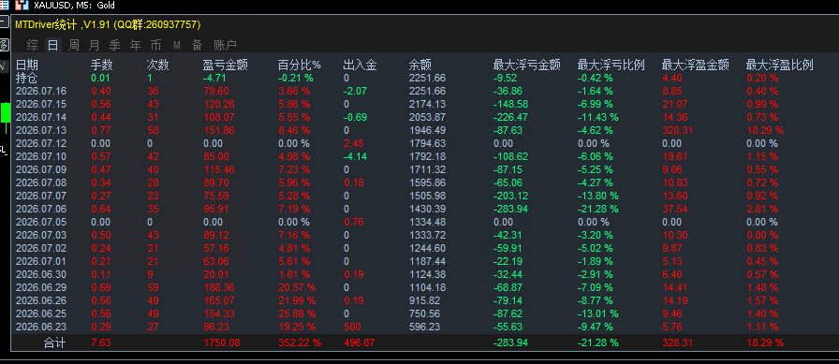
Task: Click the 最大浮亏金额 column header
Action: click(x=526, y=66)
